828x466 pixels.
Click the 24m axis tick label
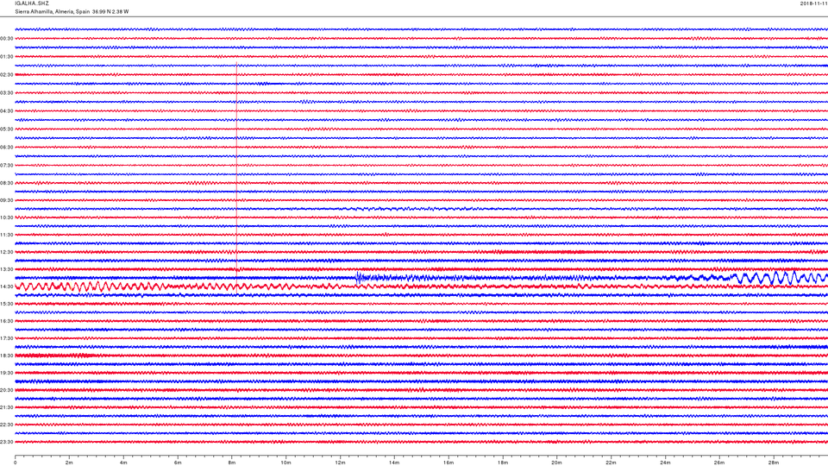(x=665, y=463)
